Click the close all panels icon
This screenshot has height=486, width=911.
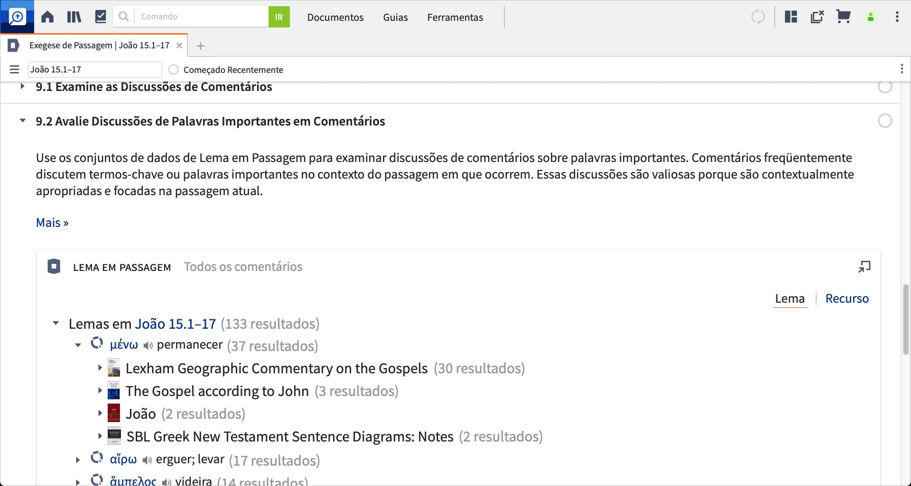pos(817,17)
